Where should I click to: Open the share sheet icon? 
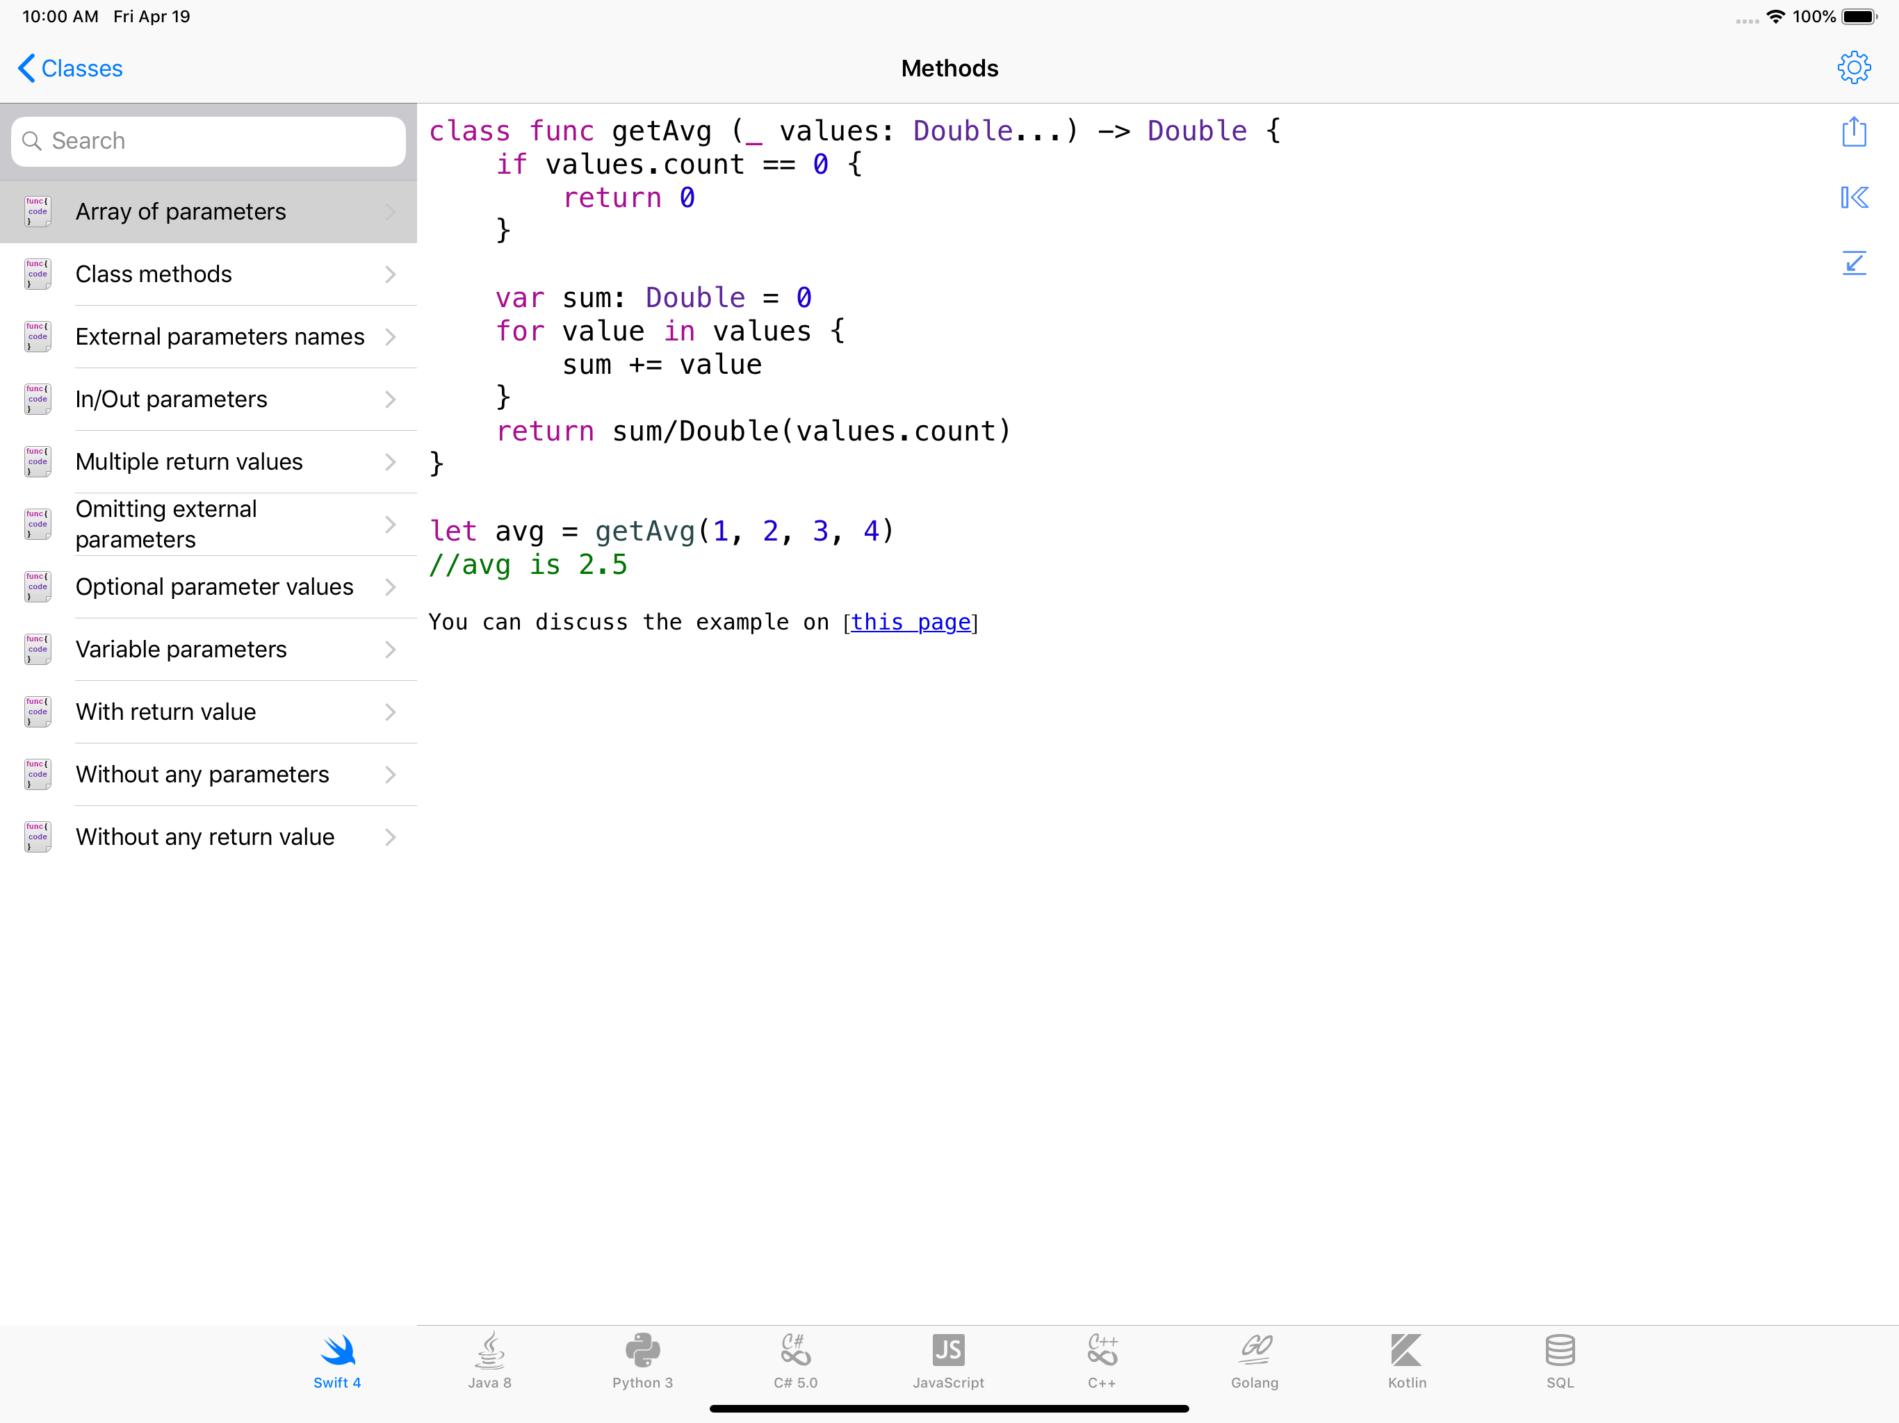(x=1855, y=131)
